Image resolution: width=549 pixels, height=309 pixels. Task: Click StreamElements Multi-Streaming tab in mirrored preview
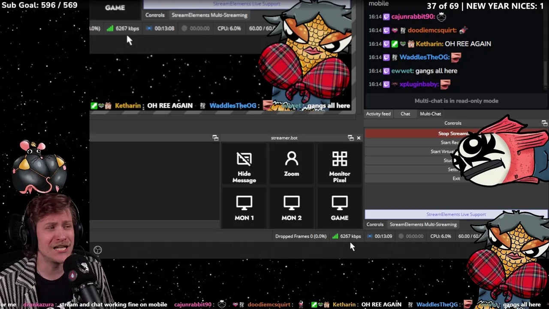[209, 15]
